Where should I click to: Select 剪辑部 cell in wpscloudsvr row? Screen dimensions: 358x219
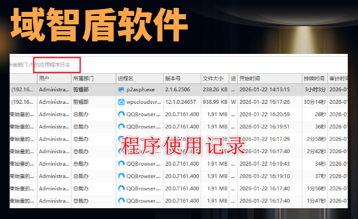81,102
